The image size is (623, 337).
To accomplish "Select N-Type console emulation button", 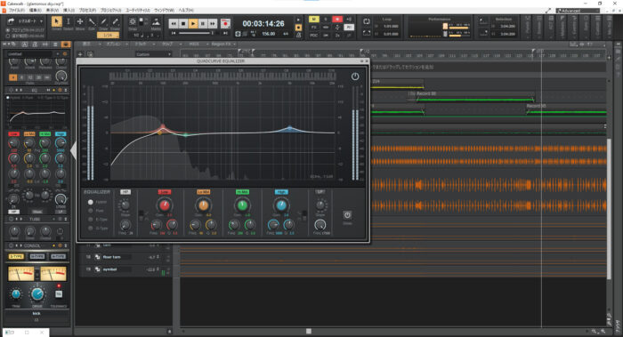I will pyautogui.click(x=37, y=257).
